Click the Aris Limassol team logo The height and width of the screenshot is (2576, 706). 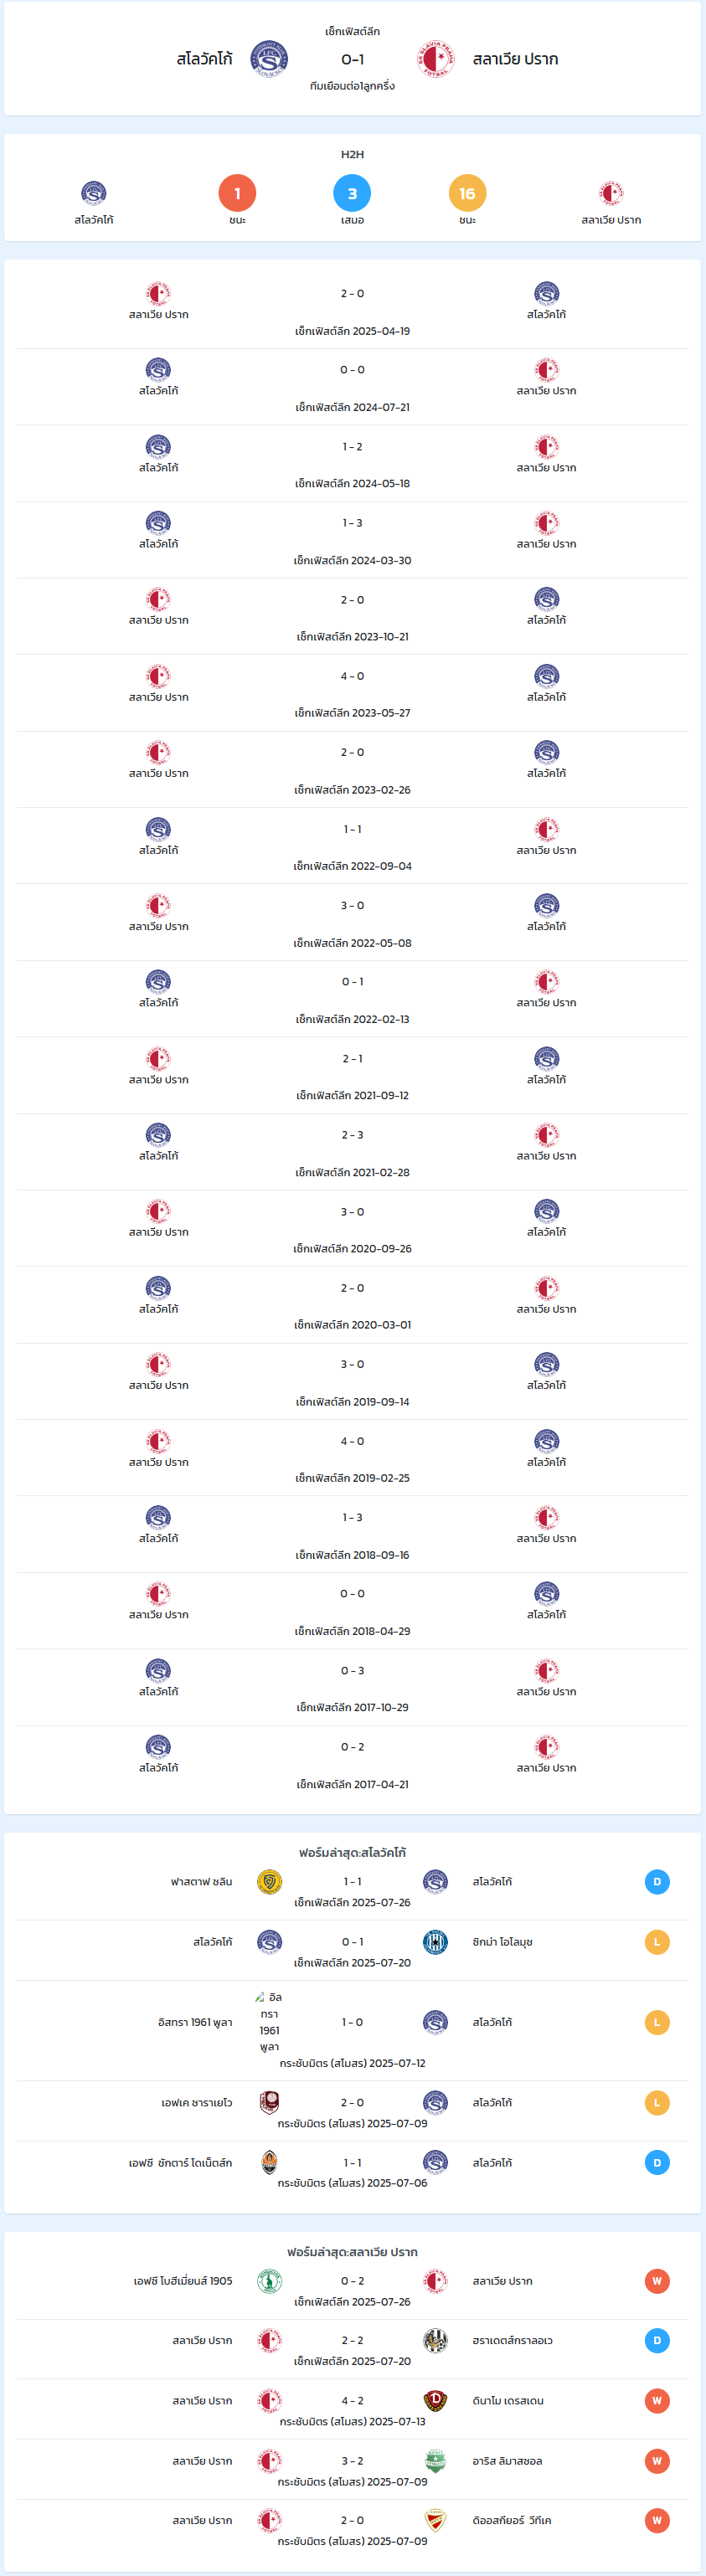[435, 2461]
